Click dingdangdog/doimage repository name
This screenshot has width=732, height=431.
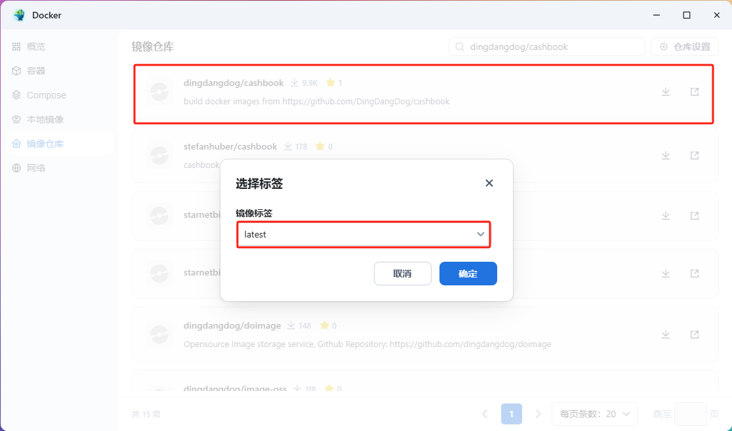tap(232, 325)
